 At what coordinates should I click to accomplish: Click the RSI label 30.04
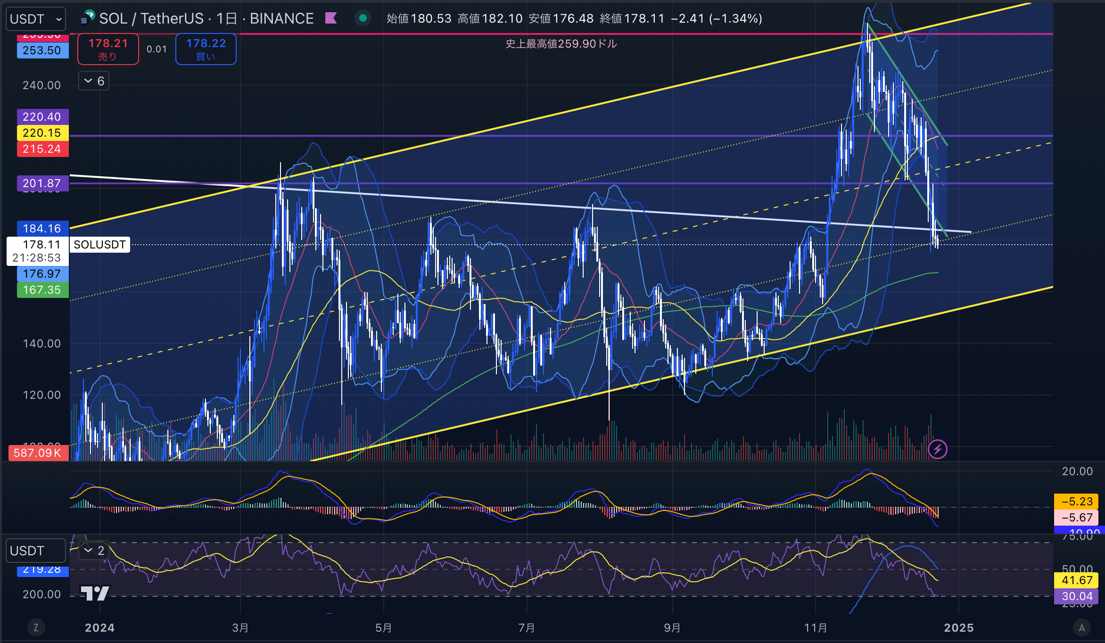(x=1077, y=596)
